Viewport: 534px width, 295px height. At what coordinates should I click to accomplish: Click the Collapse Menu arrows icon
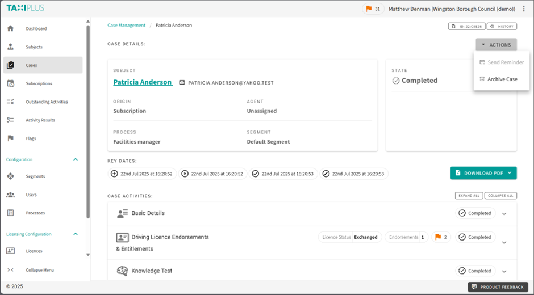(x=11, y=270)
